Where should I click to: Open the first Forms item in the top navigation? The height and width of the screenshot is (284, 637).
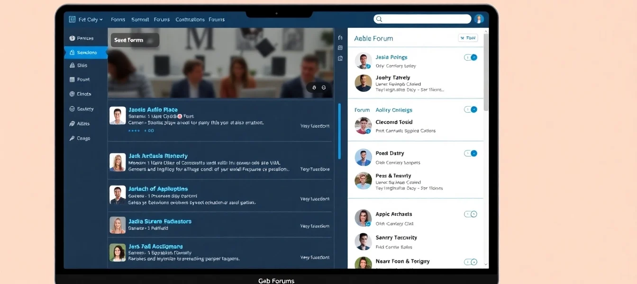118,19
